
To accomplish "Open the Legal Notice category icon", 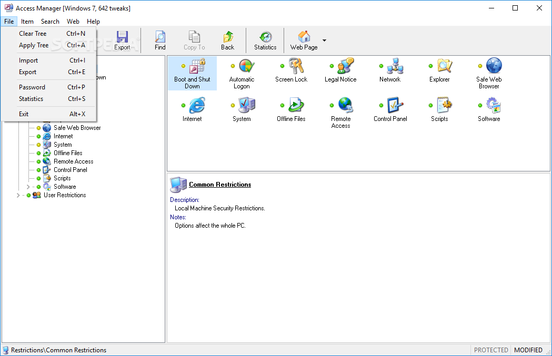I will (340, 70).
